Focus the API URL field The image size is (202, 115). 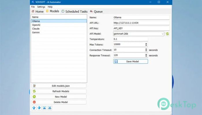click(x=141, y=23)
